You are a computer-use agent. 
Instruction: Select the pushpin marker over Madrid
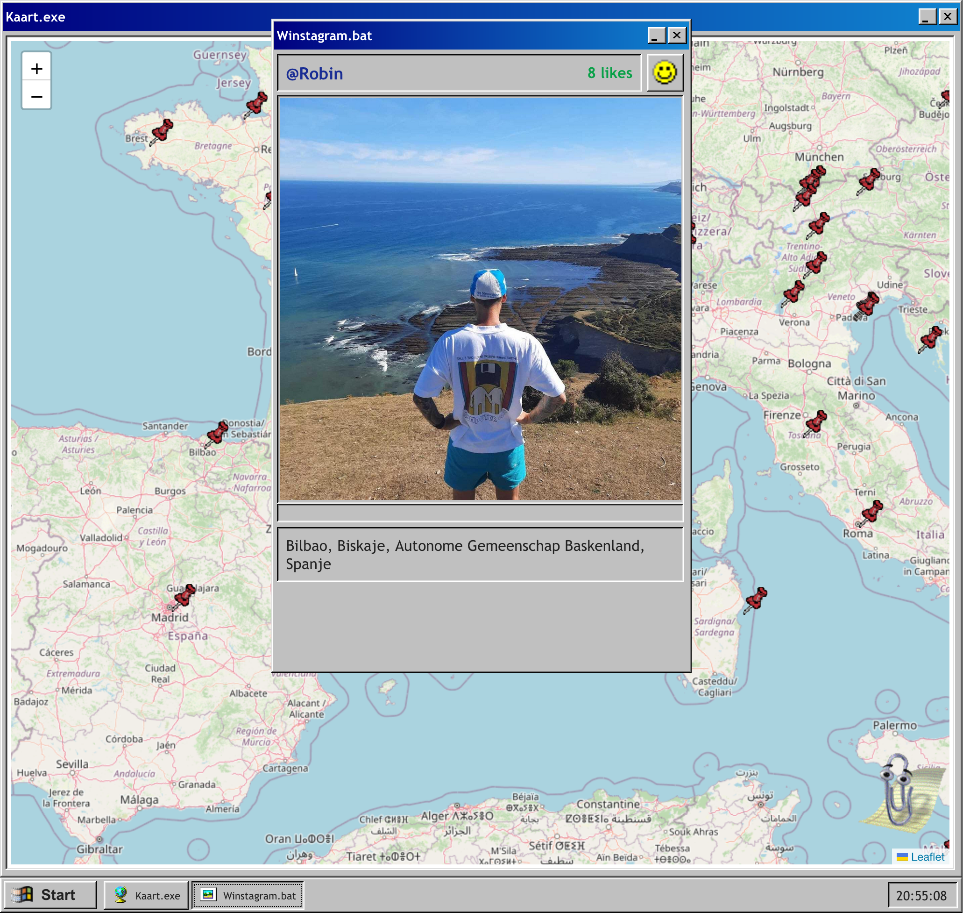coord(184,596)
